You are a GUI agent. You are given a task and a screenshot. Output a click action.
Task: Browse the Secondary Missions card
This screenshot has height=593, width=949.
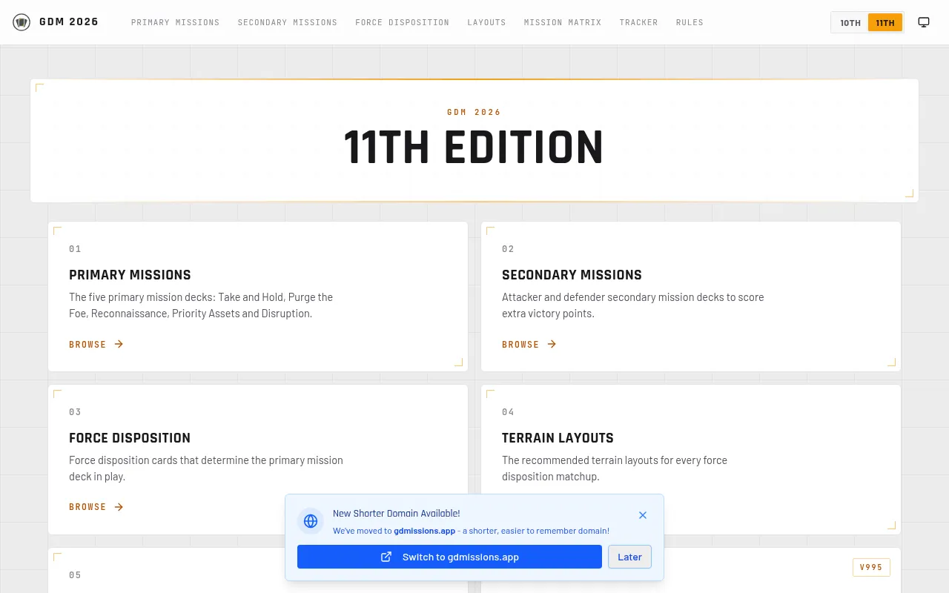tap(529, 345)
